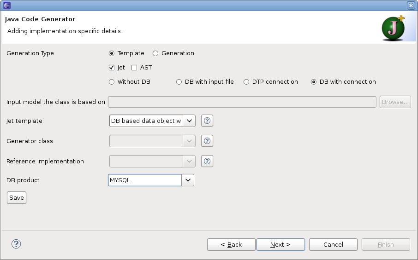Screen dimensions: 418x260
Task: Click help icon next to Jet template
Action: pos(208,121)
